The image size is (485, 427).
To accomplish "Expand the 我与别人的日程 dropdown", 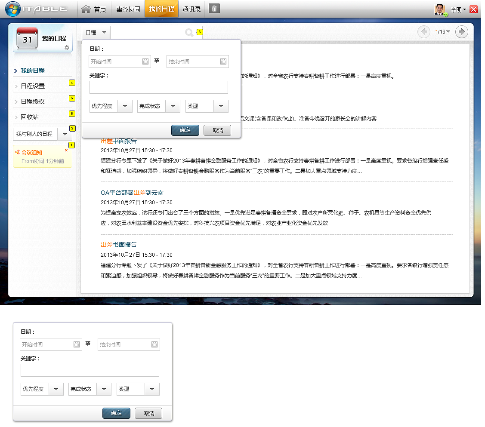I will pos(65,134).
